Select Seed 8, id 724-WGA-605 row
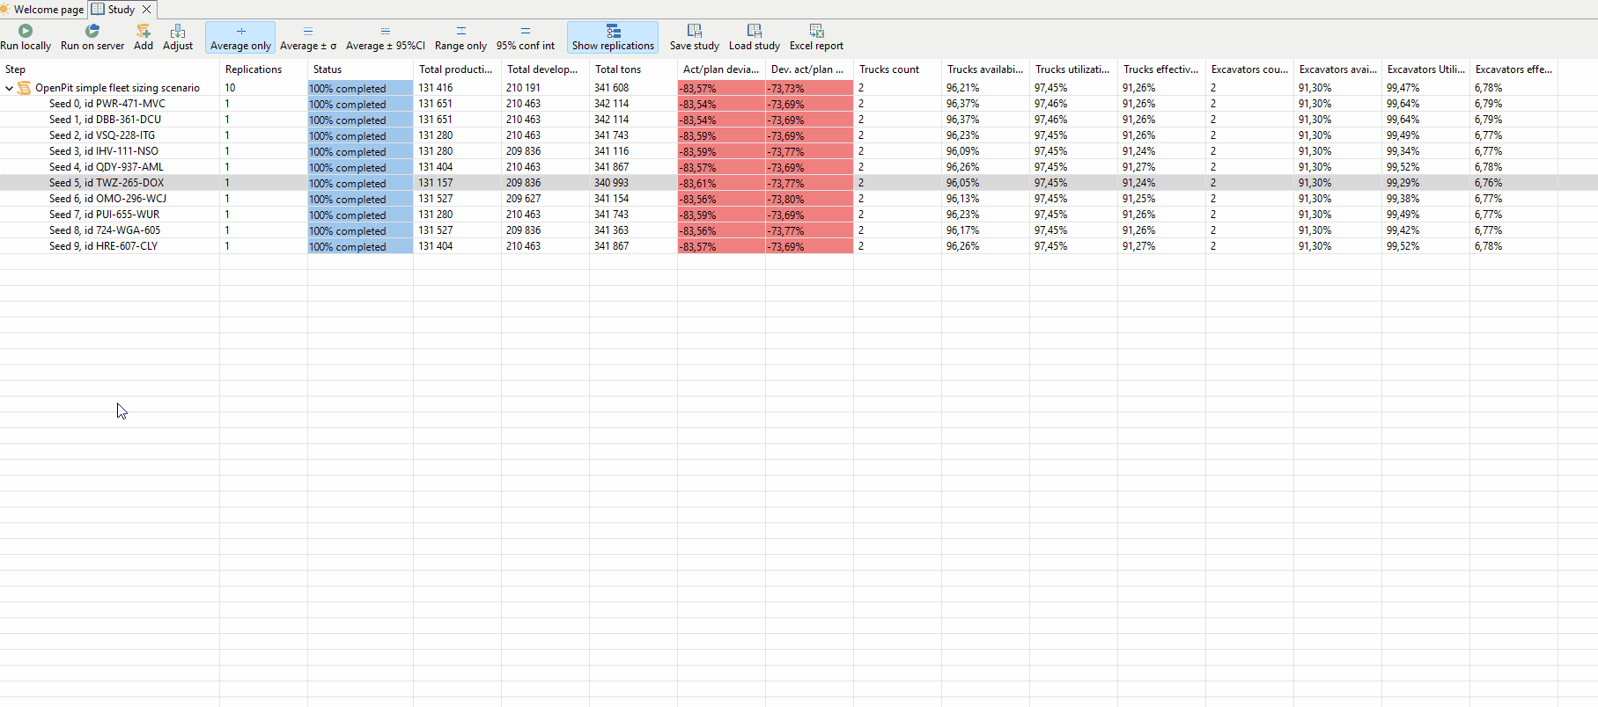The image size is (1598, 707). click(x=799, y=230)
